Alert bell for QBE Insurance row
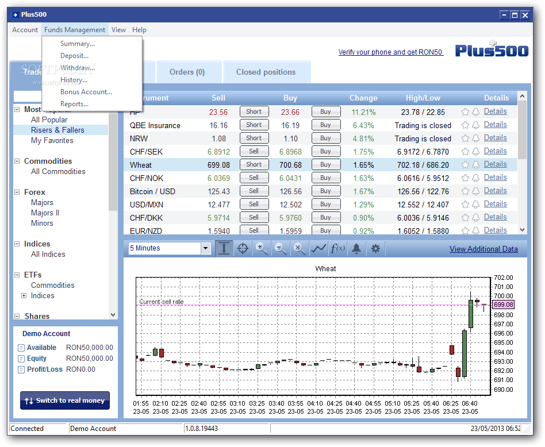Screen dimensions: 545x447 tap(476, 125)
